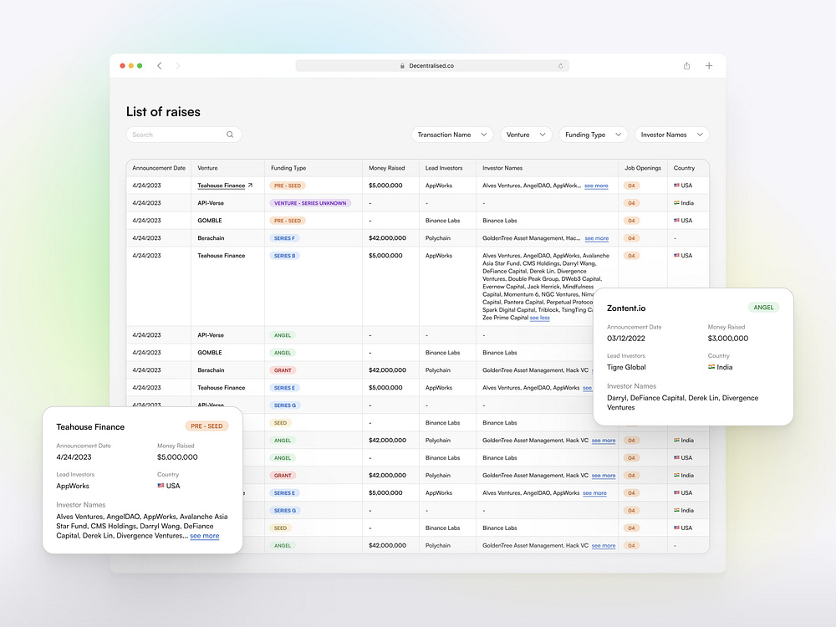Click the Teahouse Finance venture link
The width and height of the screenshot is (836, 627).
[222, 186]
